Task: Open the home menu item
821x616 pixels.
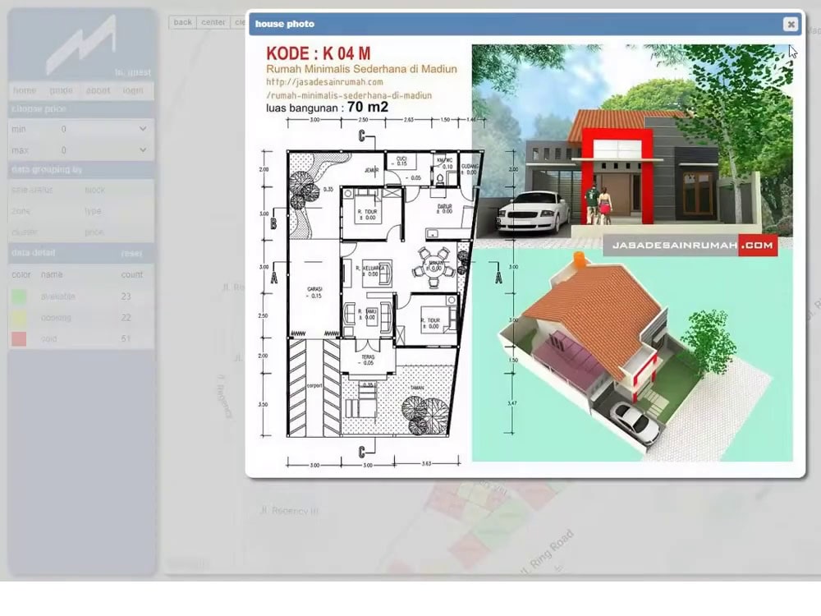Action: (x=25, y=90)
